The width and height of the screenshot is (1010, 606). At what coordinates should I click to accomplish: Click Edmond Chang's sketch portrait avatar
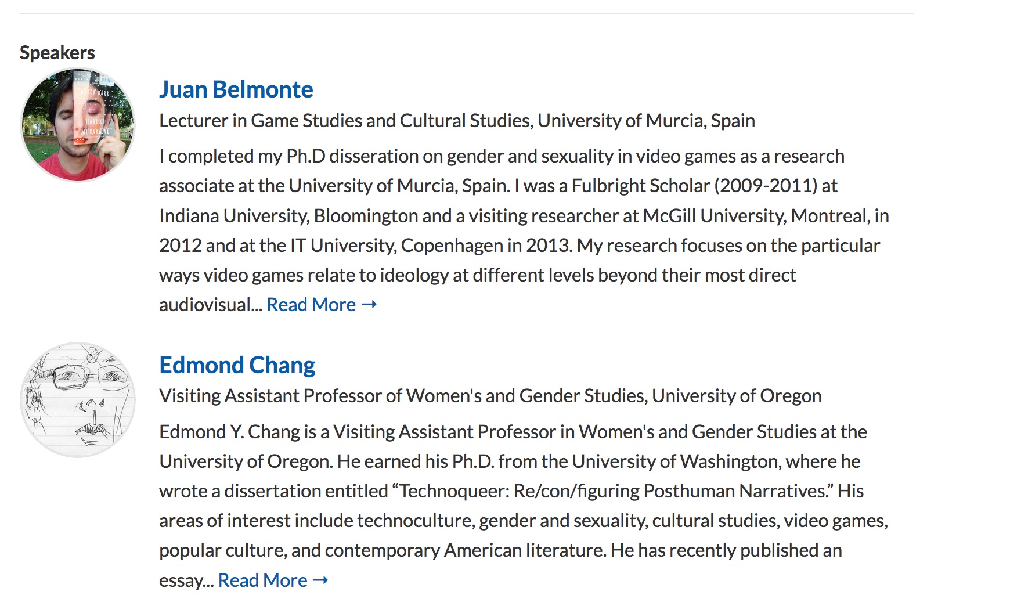(78, 400)
